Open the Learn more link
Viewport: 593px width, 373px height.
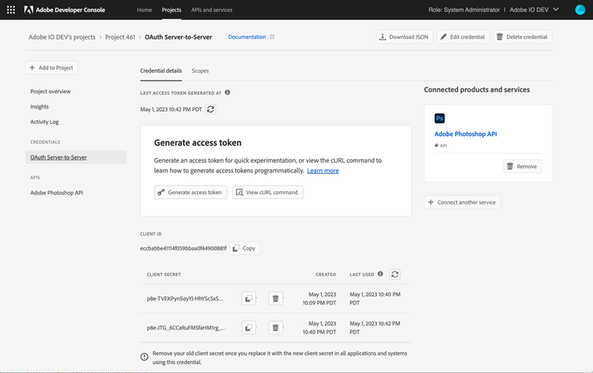[323, 171]
